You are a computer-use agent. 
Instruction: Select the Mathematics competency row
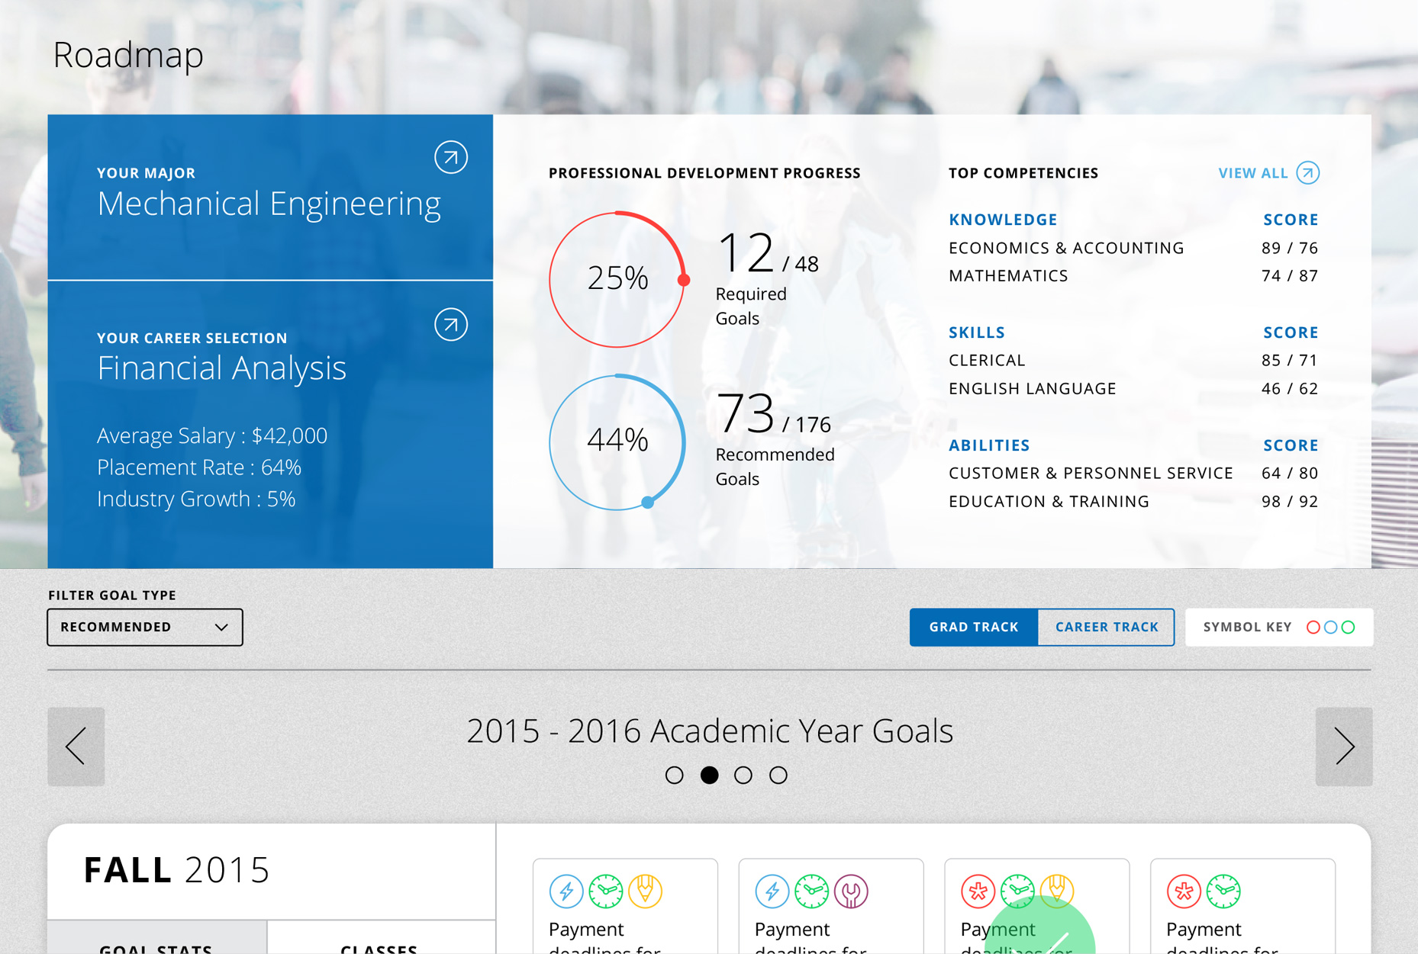click(1133, 276)
